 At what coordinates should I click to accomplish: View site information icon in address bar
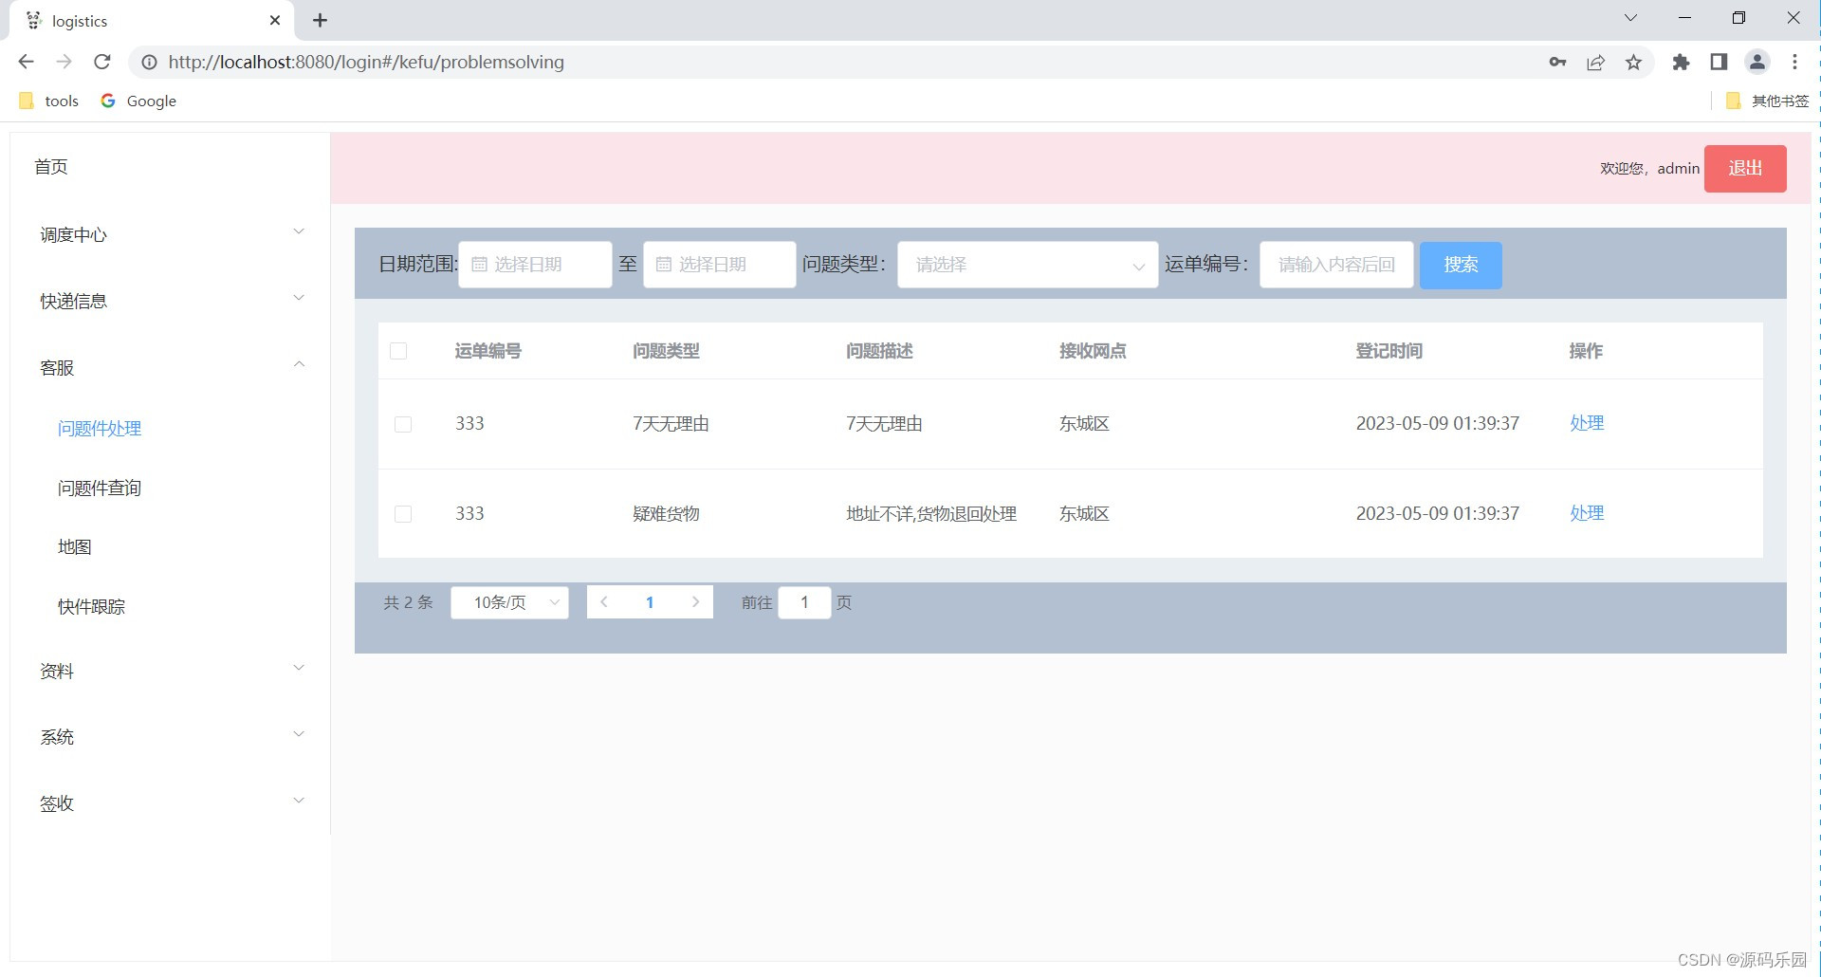pos(149,62)
